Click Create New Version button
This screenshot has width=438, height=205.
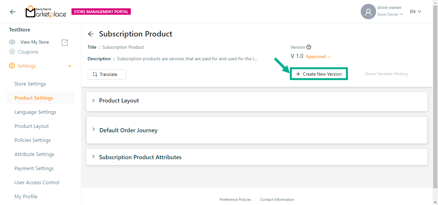[x=319, y=74]
